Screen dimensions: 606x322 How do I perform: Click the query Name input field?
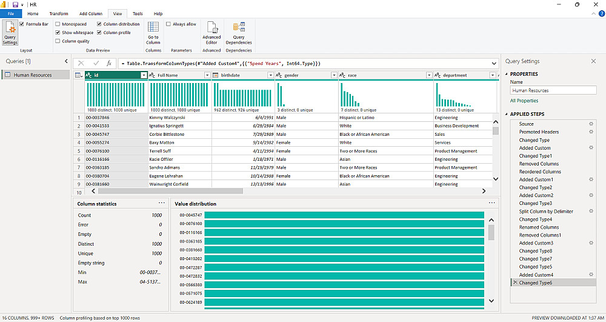click(553, 90)
